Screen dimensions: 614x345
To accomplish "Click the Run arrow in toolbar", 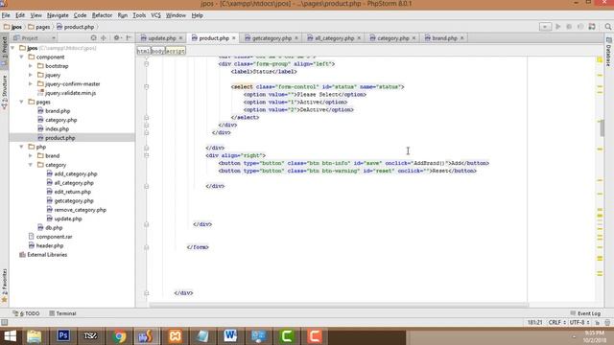I will click(x=558, y=27).
